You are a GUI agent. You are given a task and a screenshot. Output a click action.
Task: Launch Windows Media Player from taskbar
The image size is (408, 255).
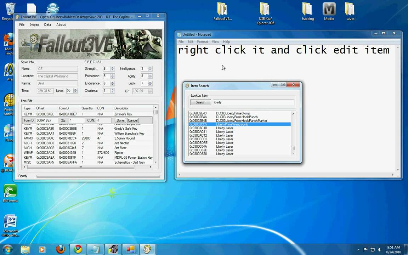coord(42,249)
